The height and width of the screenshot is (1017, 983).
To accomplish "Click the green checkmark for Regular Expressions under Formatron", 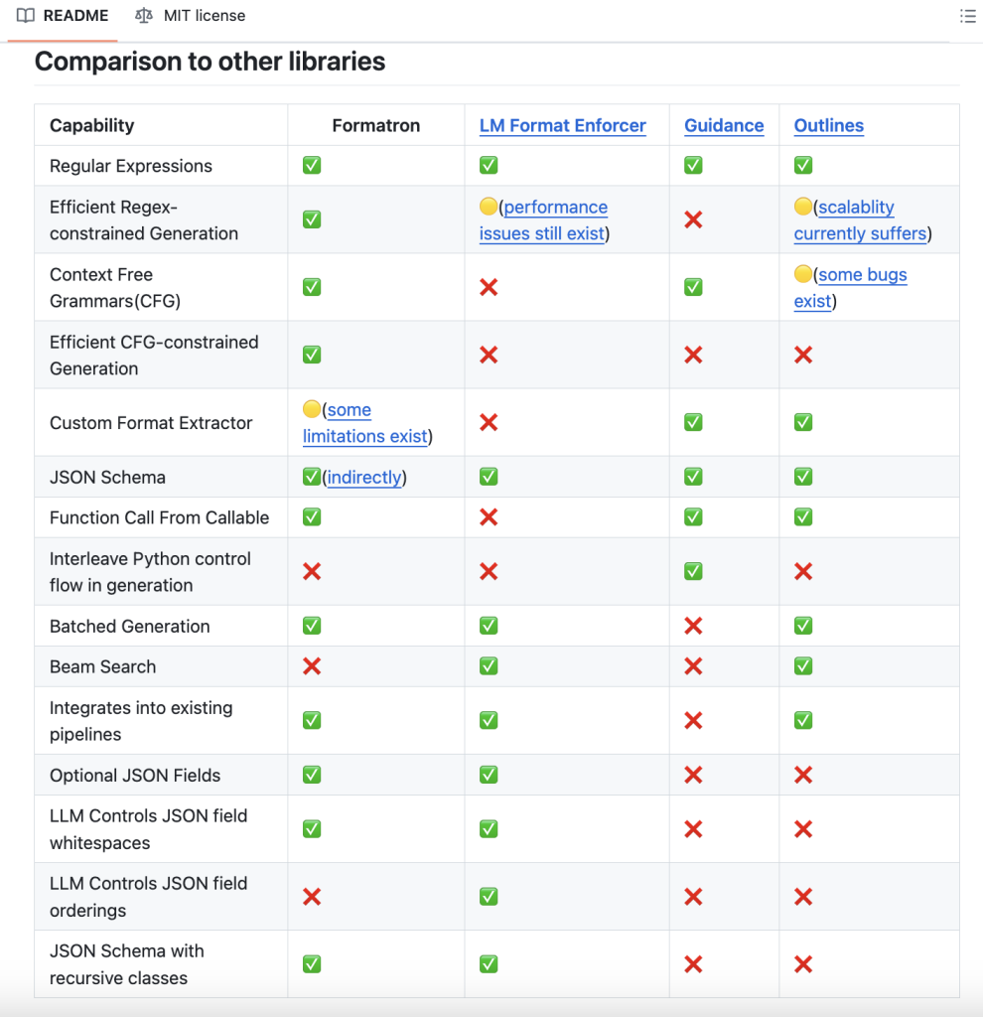I will click(x=311, y=165).
